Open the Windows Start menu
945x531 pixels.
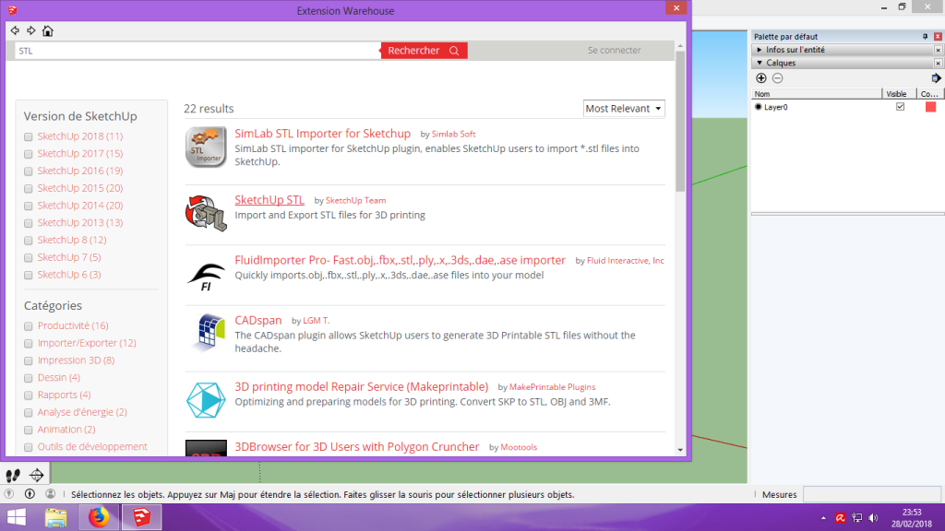click(x=17, y=517)
